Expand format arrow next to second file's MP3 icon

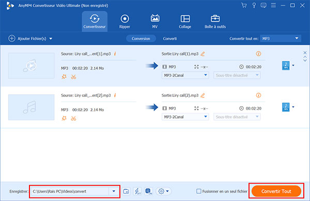point(293,107)
